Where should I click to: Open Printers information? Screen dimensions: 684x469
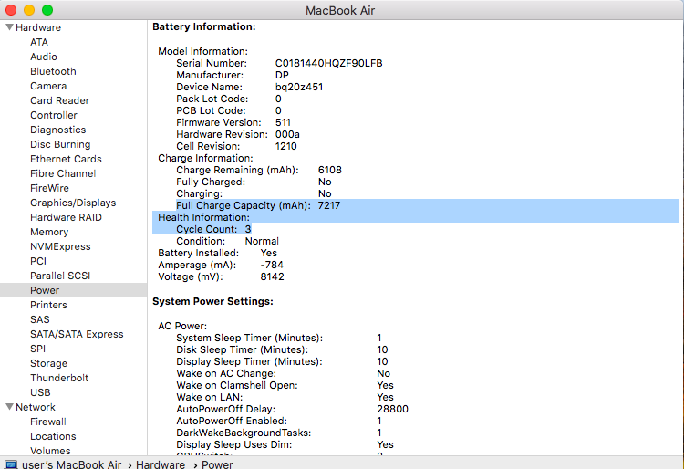[48, 305]
